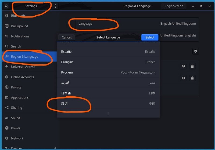Screen dimensions: 215x150
Task: Open the Formats row United Kingdom (English)
Action: [x=178, y=35]
